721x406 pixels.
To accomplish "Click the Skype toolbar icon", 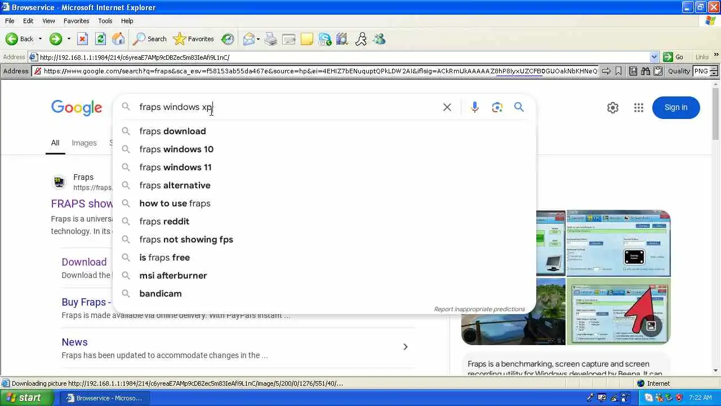I will [x=325, y=39].
